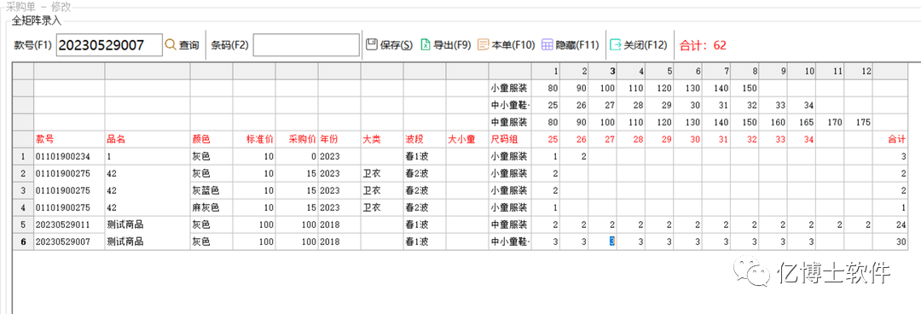Click the 关闭 exit icon
Image resolution: width=921 pixels, height=314 pixels.
click(x=616, y=44)
